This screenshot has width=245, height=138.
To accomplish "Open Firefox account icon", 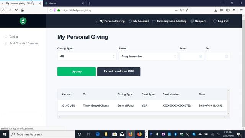I will tap(234, 10).
